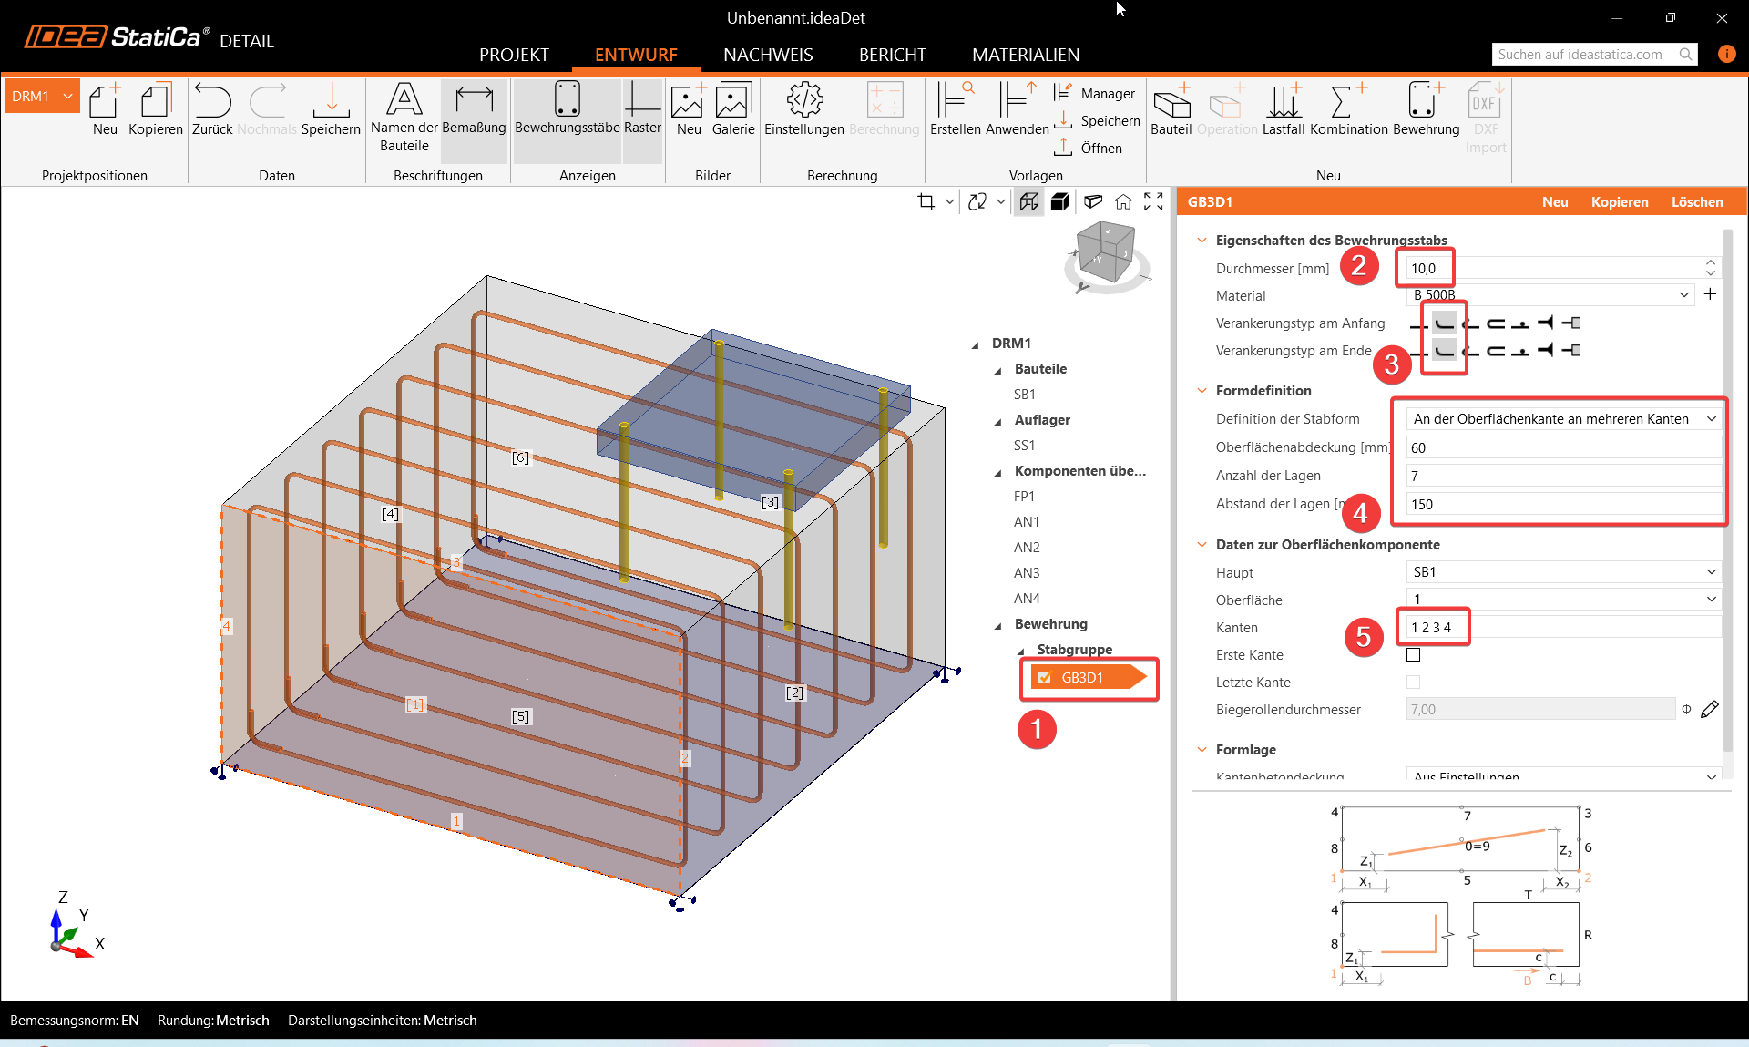Toggle the GB3D1 visibility checkbox
Screen dimensions: 1749x1047
tap(1045, 677)
